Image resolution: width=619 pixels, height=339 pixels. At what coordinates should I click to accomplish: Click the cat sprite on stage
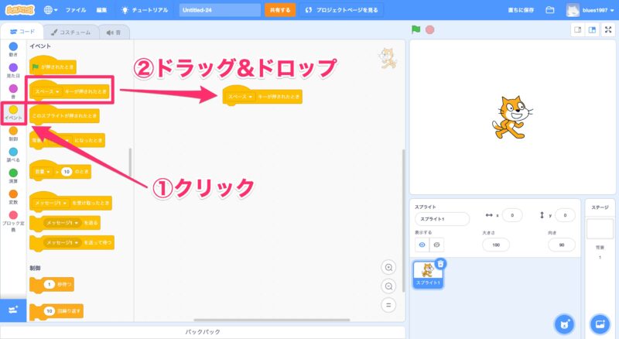[x=512, y=117]
